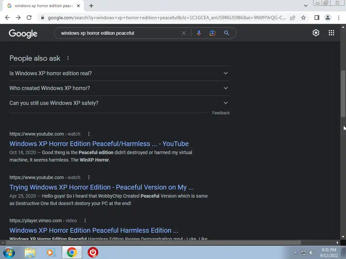The width and height of the screenshot is (346, 259).
Task: Search by image with camera icon
Action: click(212, 33)
